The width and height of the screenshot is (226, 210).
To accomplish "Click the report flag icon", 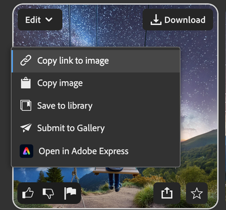I will [70, 193].
